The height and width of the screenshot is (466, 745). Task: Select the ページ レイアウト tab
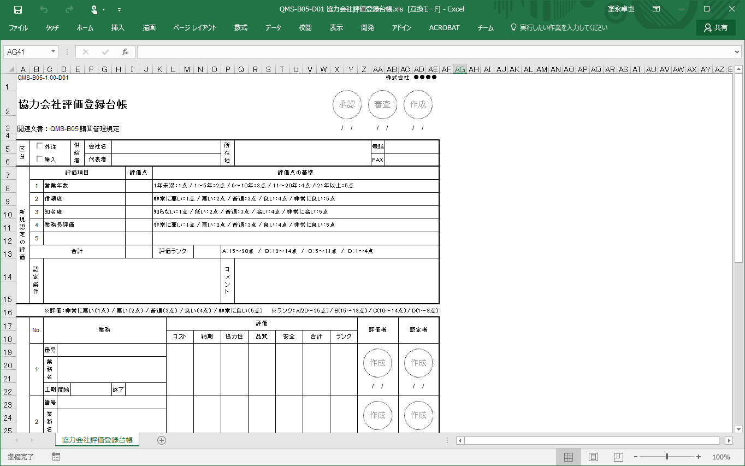[195, 28]
